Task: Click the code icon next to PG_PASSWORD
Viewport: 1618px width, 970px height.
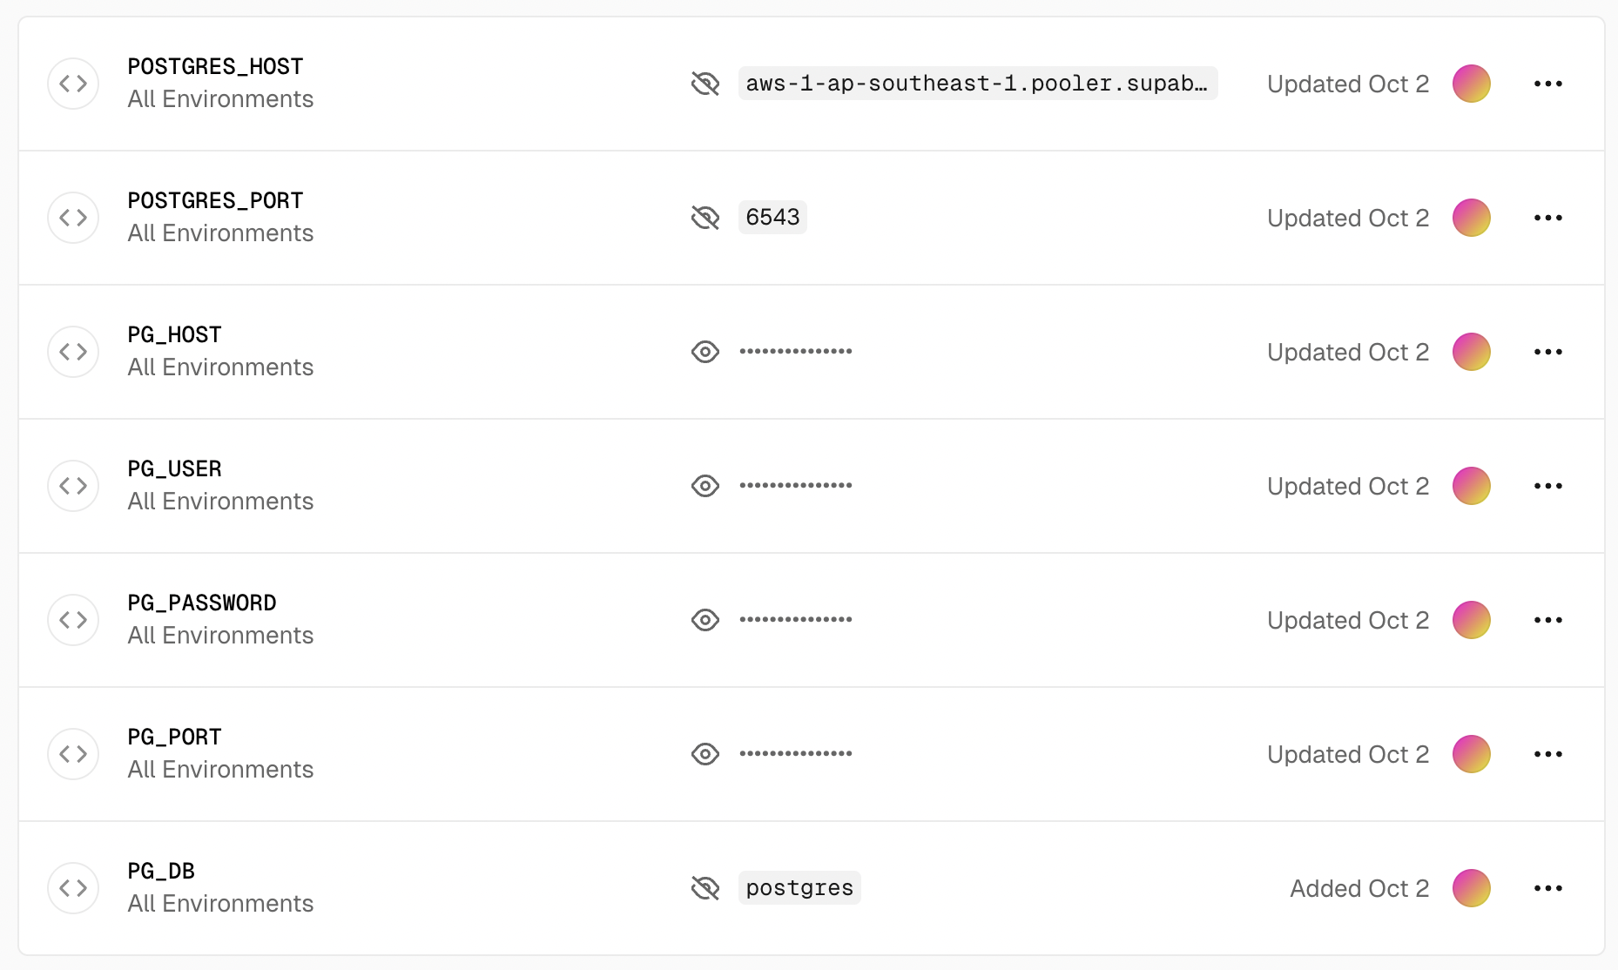Action: [x=73, y=620]
